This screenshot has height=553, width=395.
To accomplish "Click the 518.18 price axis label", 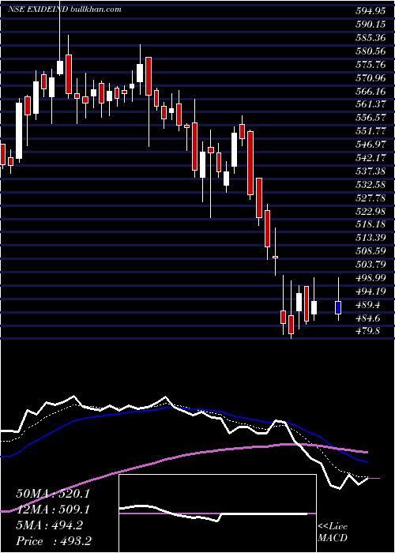I will click(371, 224).
